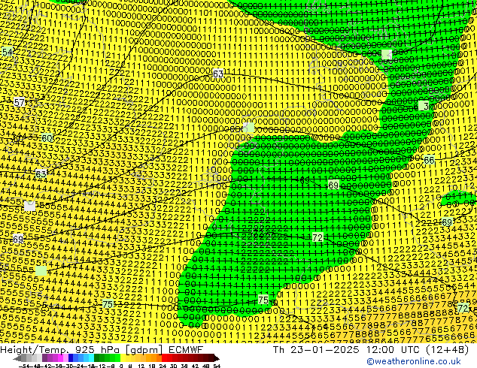Click the '54' contour label on the map
This screenshot has width=477, height=368.
coord(8,52)
